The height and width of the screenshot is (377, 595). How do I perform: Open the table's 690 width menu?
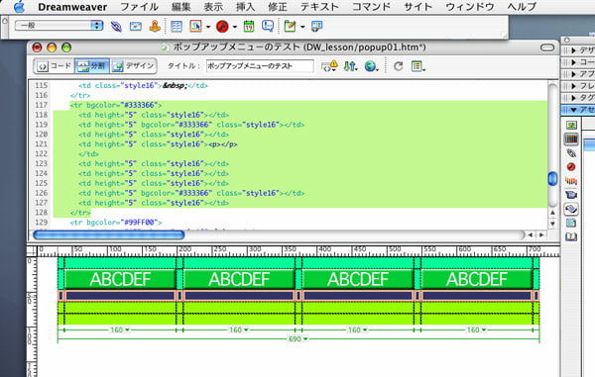(x=297, y=339)
